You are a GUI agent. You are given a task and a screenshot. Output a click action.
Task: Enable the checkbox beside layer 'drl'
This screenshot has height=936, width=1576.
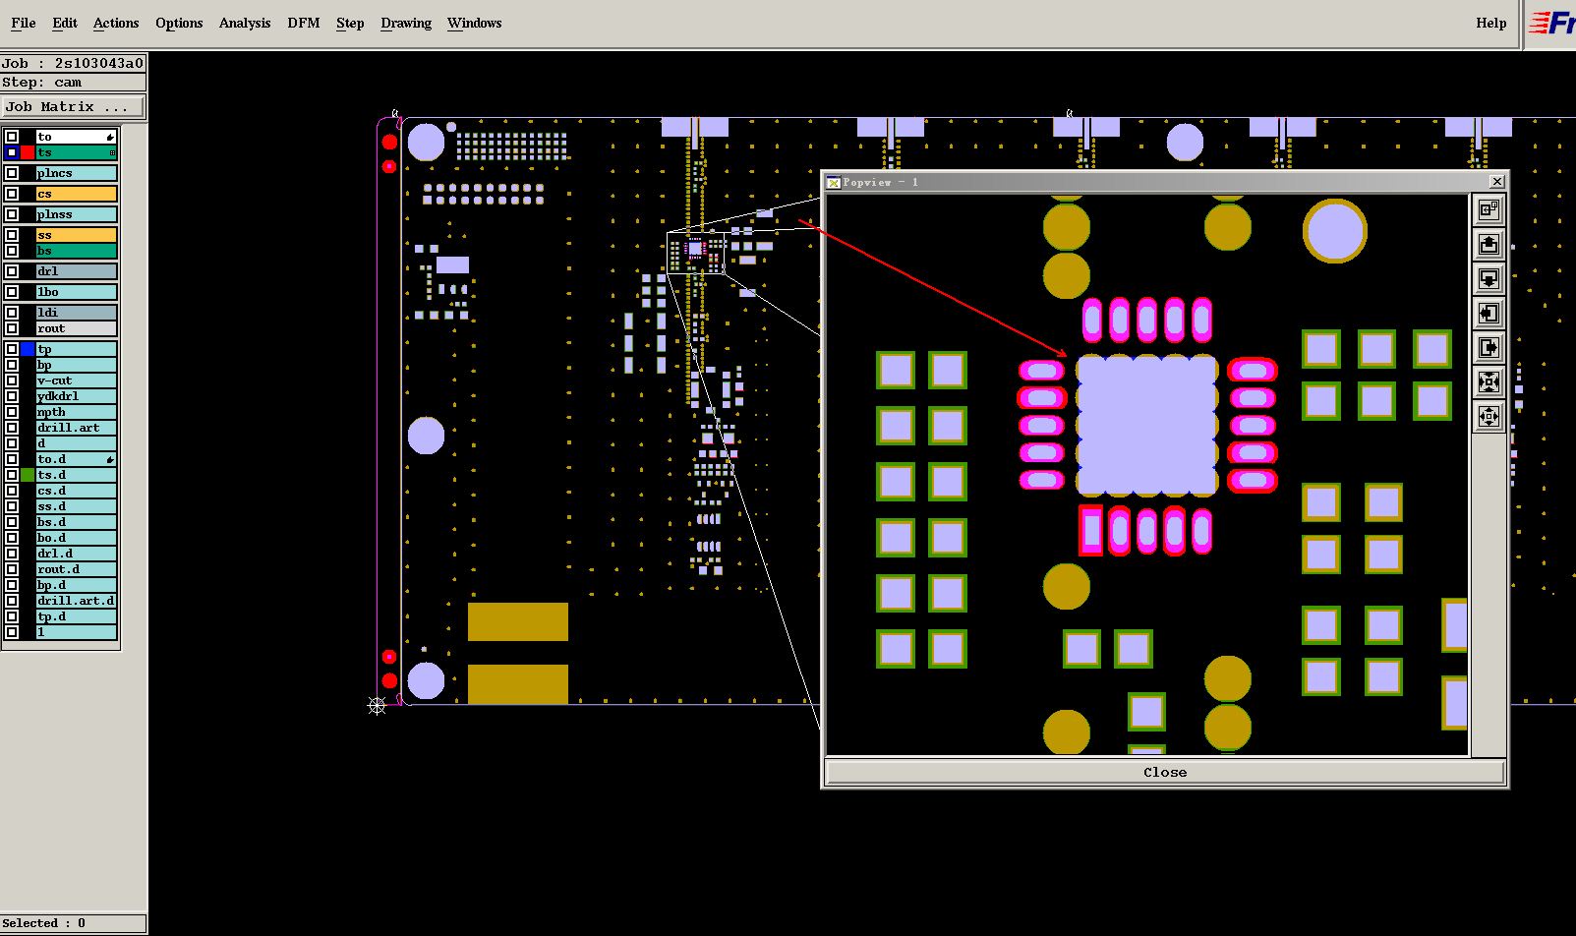[12, 271]
